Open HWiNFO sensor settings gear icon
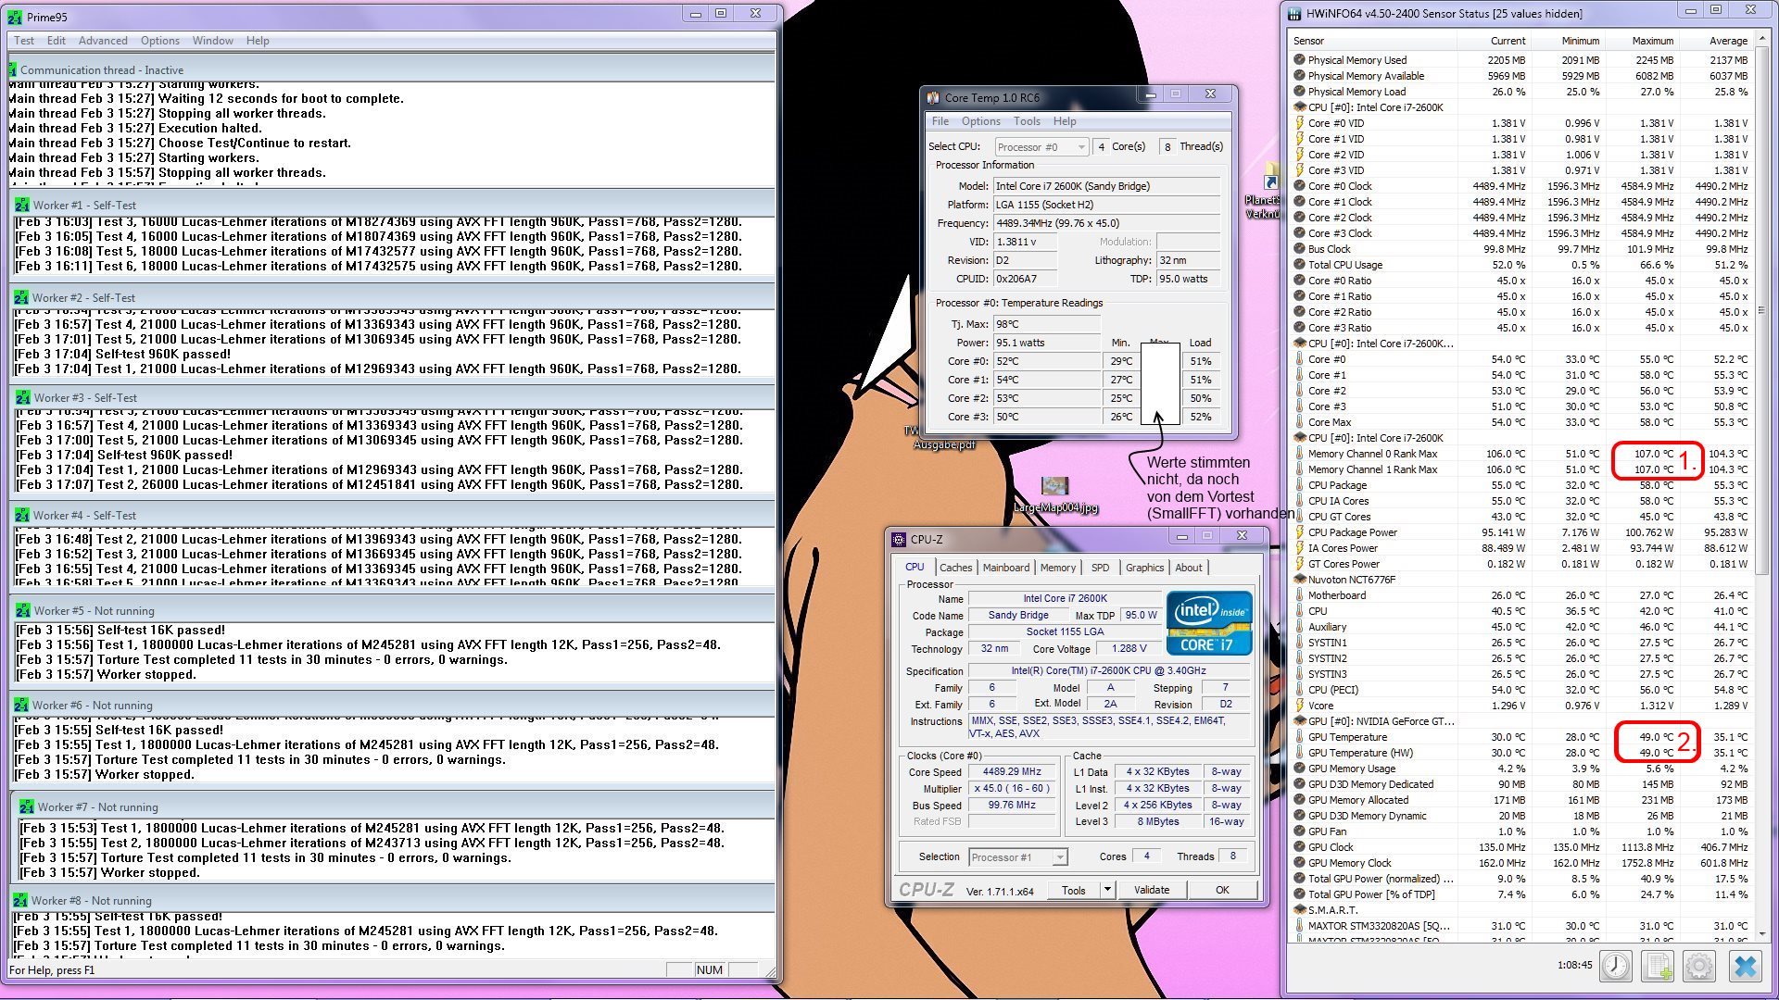 click(1699, 966)
